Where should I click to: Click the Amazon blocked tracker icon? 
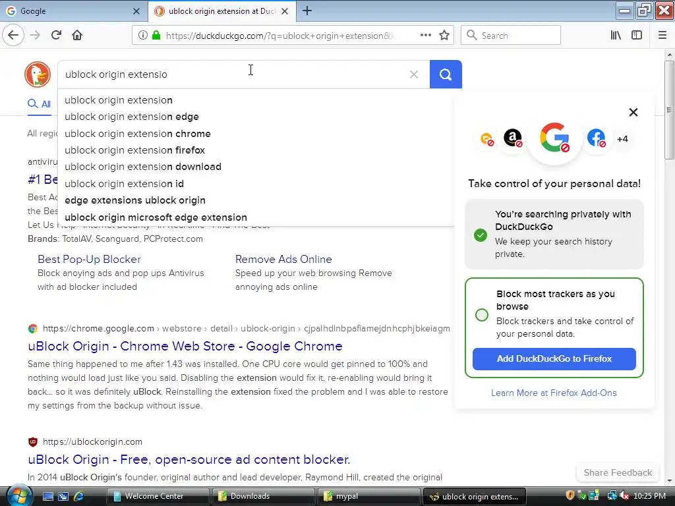(x=513, y=138)
